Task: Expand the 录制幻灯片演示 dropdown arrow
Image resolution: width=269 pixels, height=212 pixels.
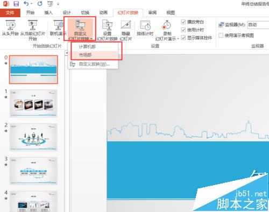Action: (178, 39)
